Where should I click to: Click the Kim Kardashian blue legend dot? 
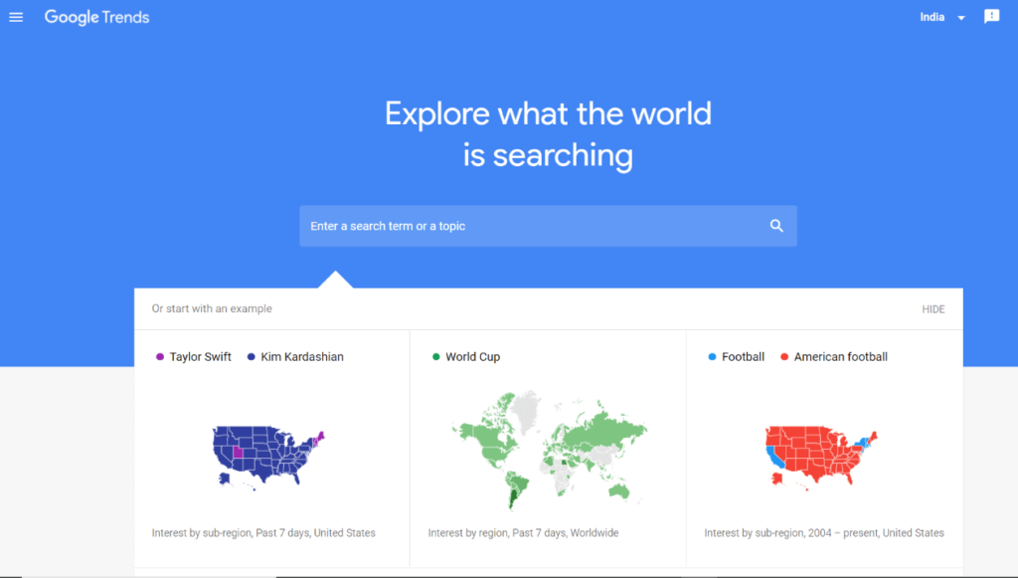click(252, 356)
